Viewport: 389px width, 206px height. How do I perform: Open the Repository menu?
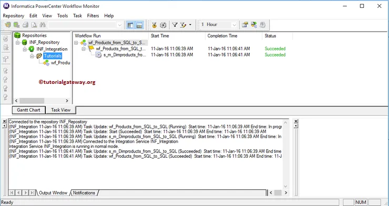(x=13, y=16)
